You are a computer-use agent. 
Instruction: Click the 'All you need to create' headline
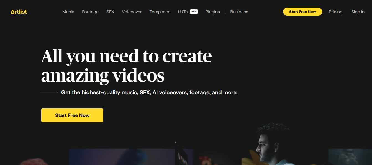(127, 66)
